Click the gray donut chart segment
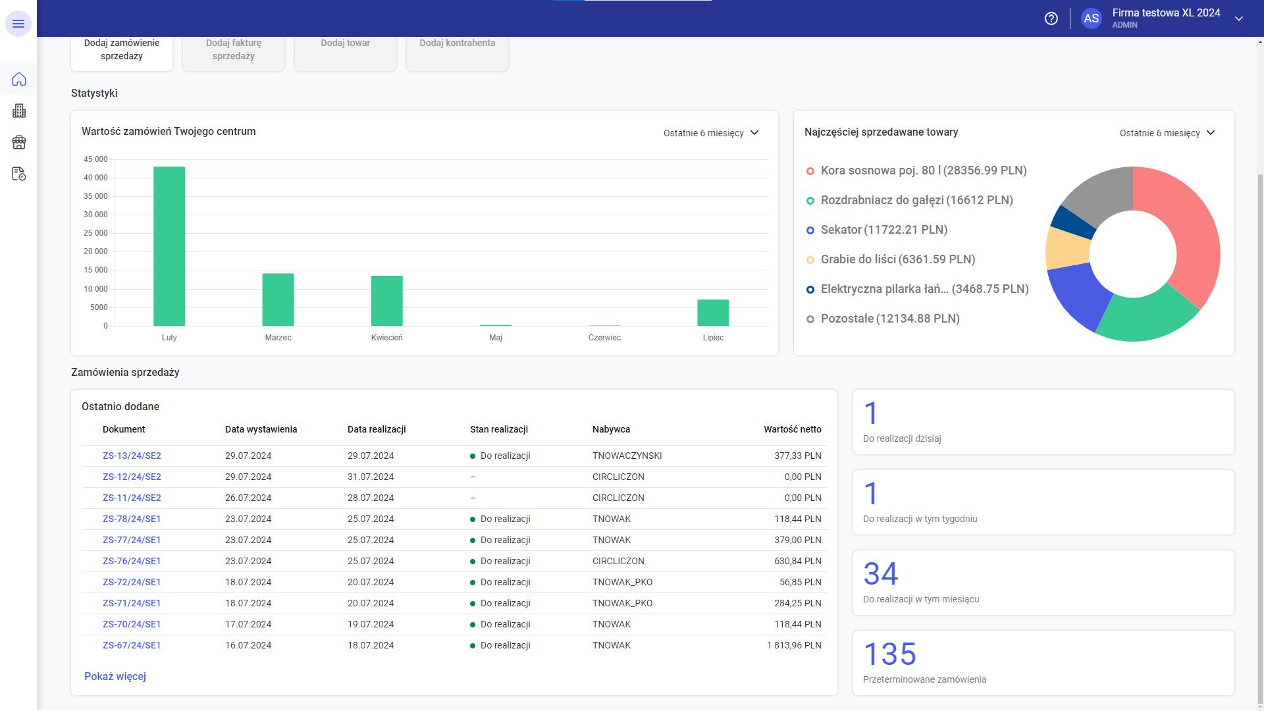This screenshot has height=711, width=1264. [1103, 195]
